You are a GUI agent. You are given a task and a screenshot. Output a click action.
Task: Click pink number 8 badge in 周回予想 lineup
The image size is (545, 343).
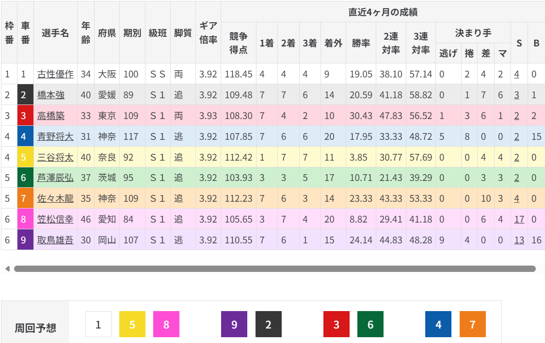pyautogui.click(x=166, y=324)
